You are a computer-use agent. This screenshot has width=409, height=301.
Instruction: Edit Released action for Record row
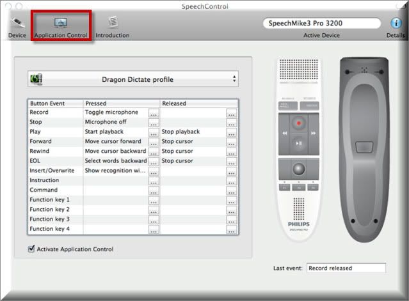[231, 112]
